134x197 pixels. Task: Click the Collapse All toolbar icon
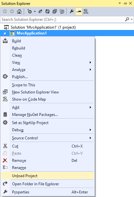55,11
